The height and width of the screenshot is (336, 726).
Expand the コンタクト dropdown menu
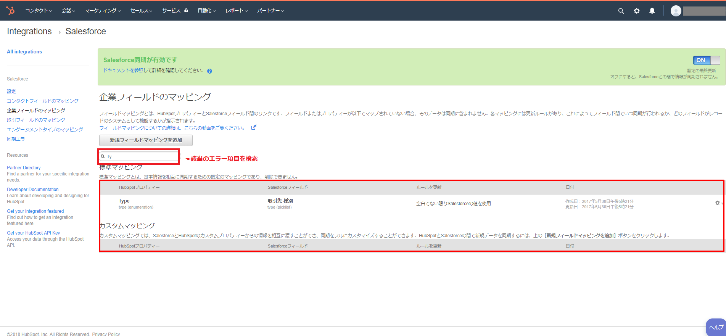[38, 11]
